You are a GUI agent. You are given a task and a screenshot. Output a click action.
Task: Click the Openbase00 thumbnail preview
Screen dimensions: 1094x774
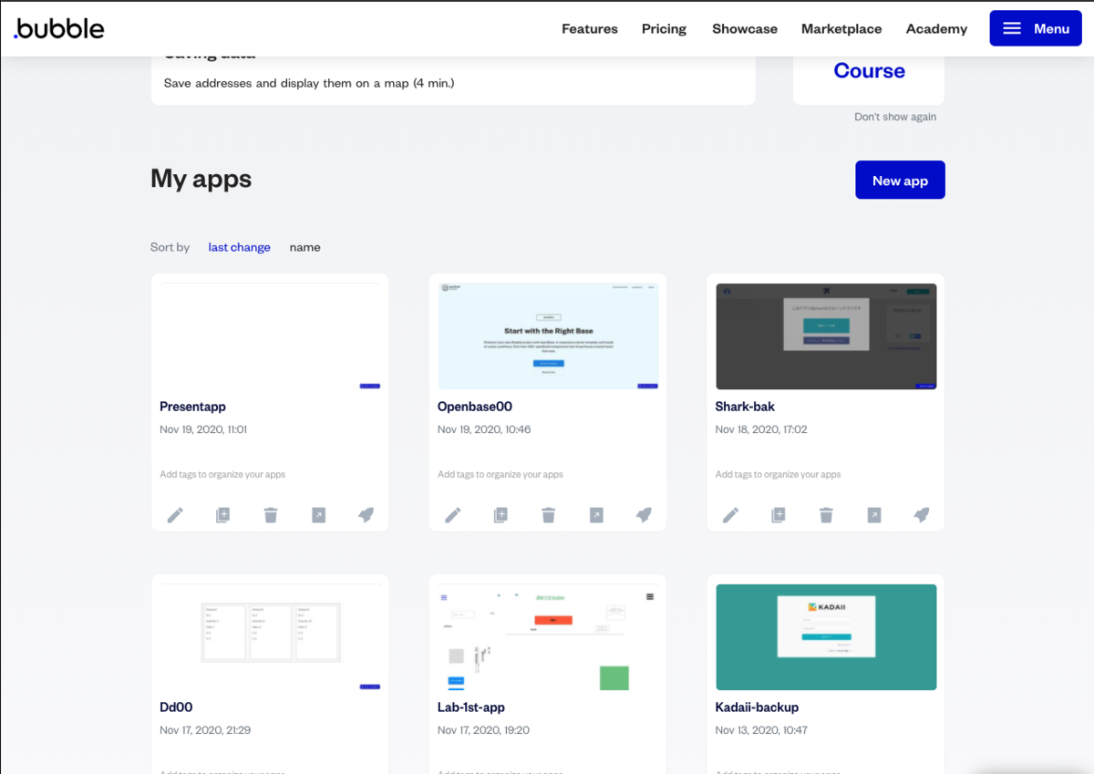[548, 336]
